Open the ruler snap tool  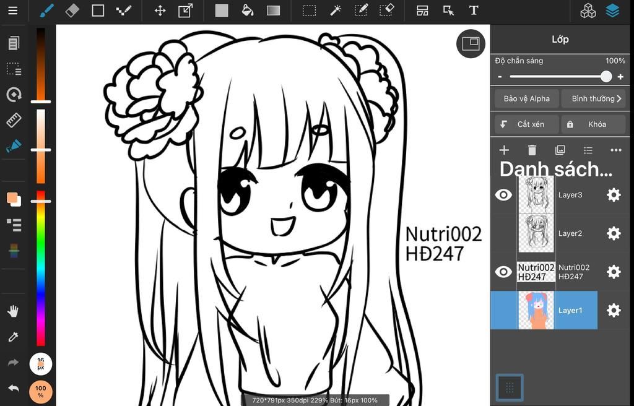tap(14, 121)
